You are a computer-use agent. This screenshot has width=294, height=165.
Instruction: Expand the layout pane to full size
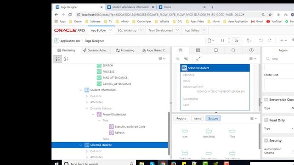[x=198, y=59]
